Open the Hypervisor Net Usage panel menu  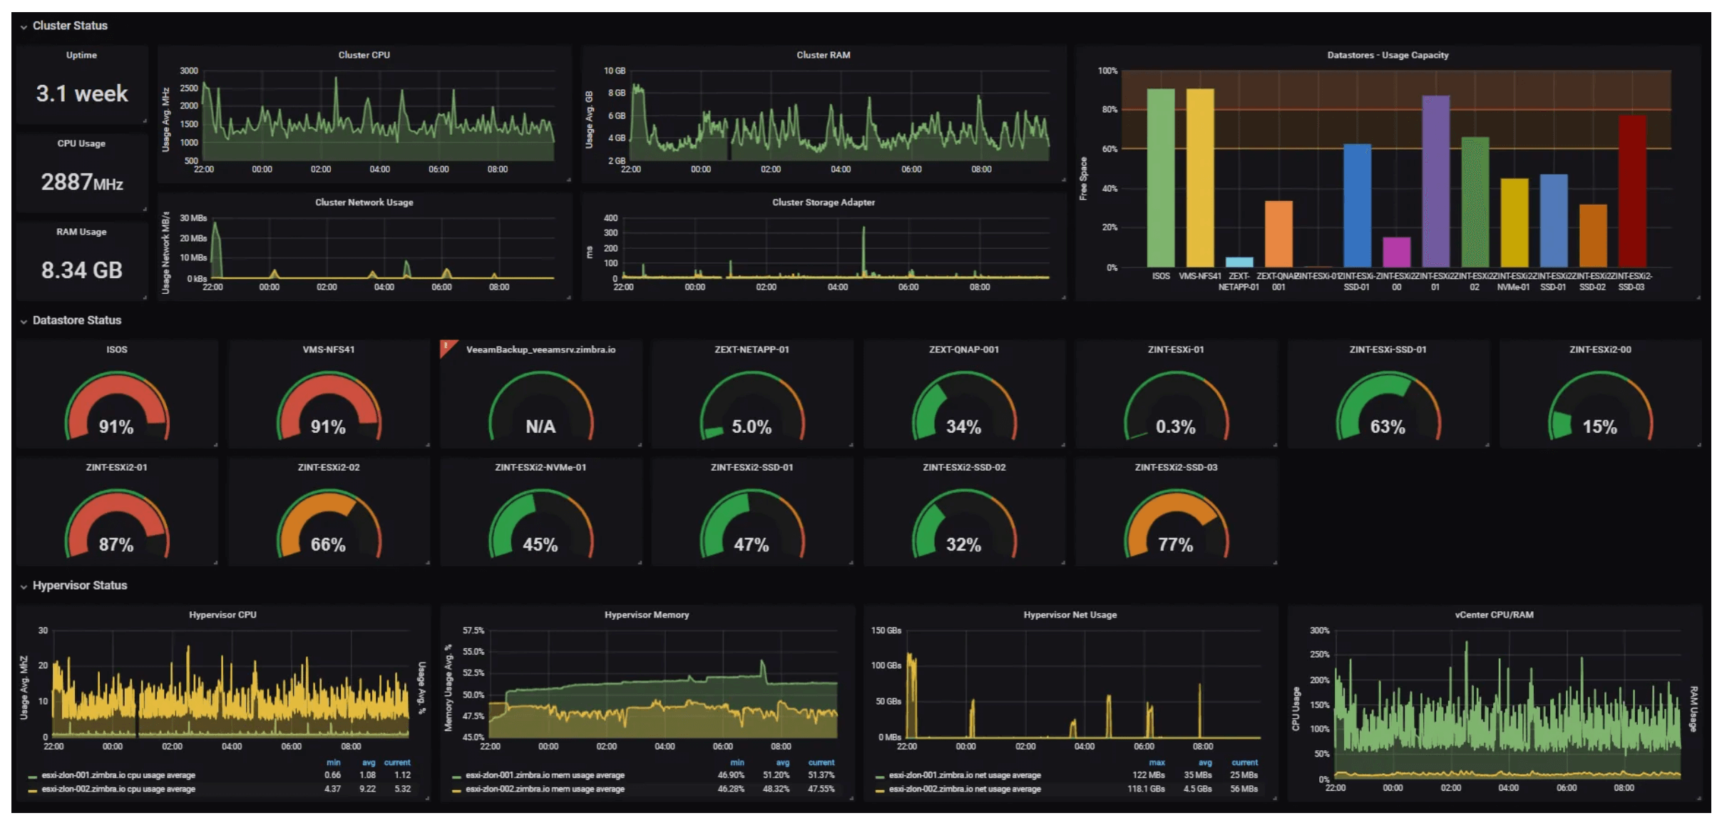[1070, 614]
